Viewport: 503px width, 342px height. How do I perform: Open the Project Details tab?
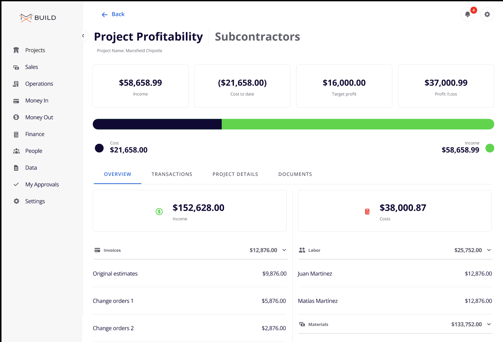(235, 174)
